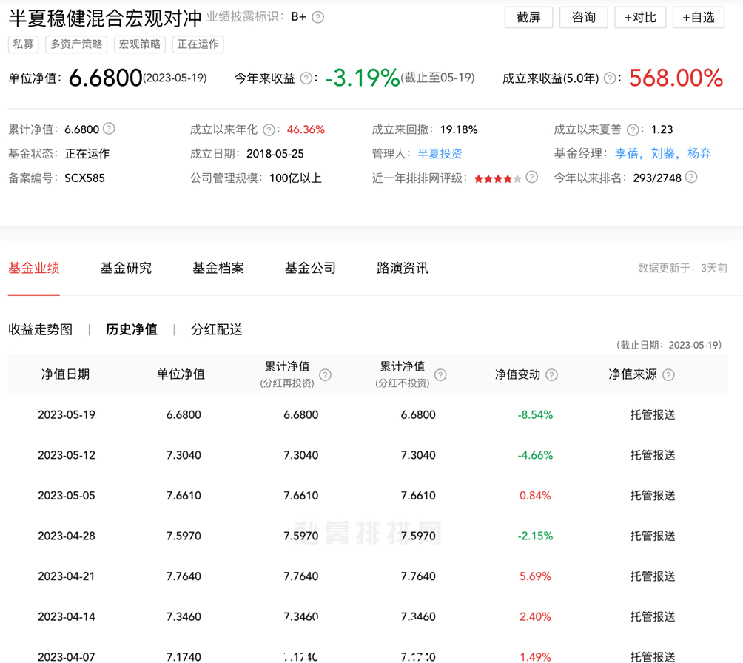Select the 收益走势图 sub-tab
The width and height of the screenshot is (743, 663).
pos(40,329)
